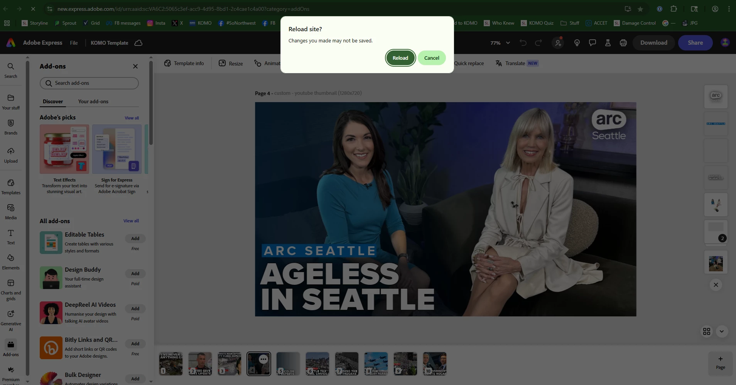Select the Text tool
This screenshot has width=736, height=385.
(11, 237)
